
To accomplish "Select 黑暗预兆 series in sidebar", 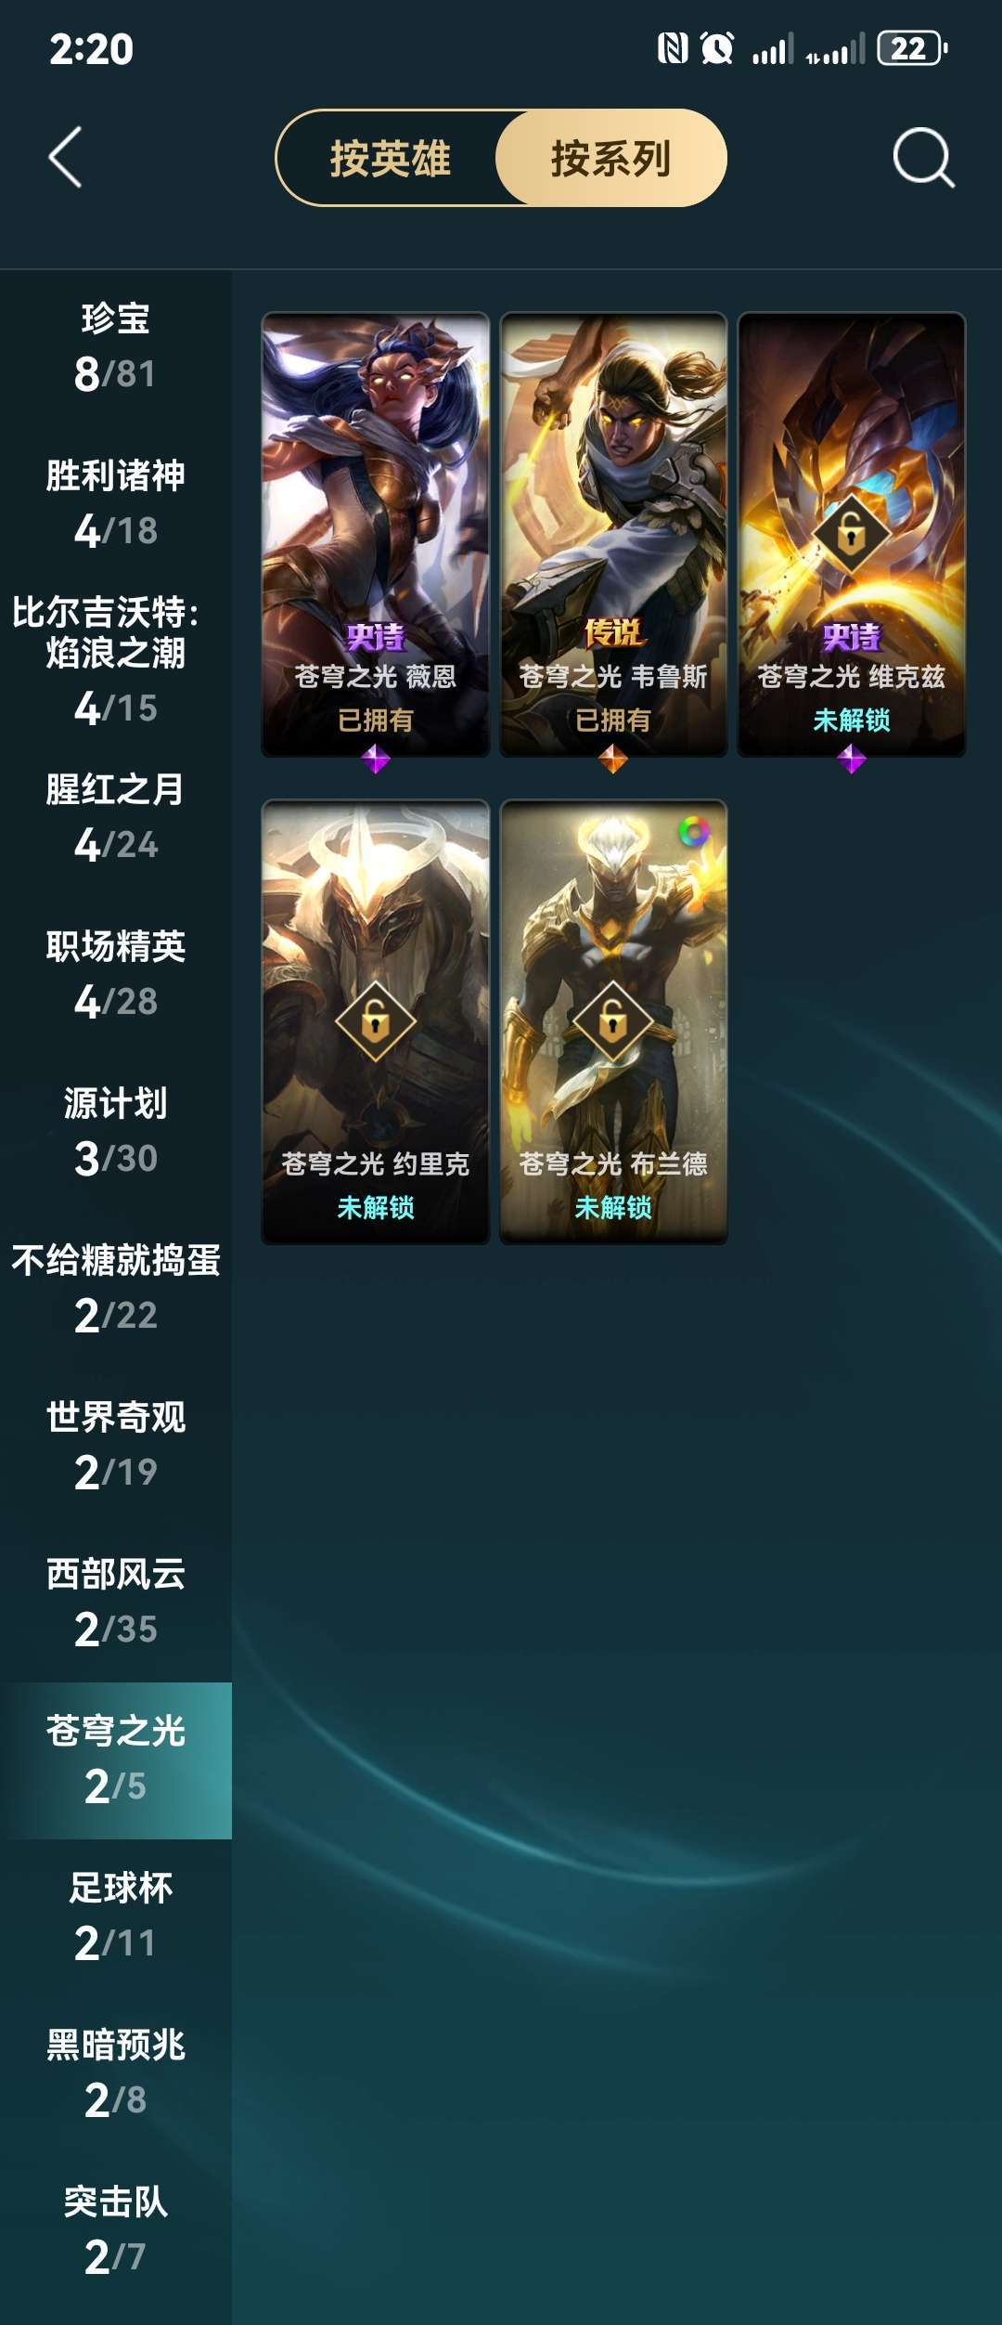I will [116, 2072].
